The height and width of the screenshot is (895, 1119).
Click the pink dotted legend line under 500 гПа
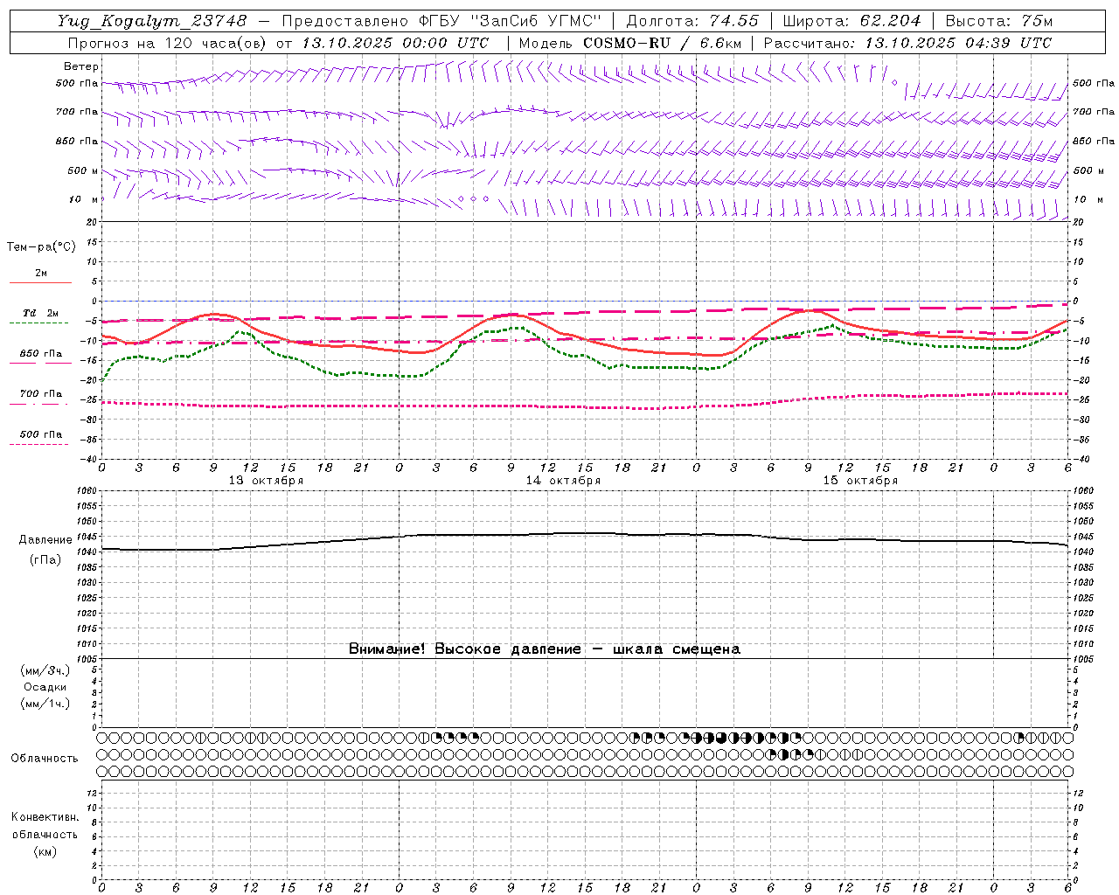[38, 444]
